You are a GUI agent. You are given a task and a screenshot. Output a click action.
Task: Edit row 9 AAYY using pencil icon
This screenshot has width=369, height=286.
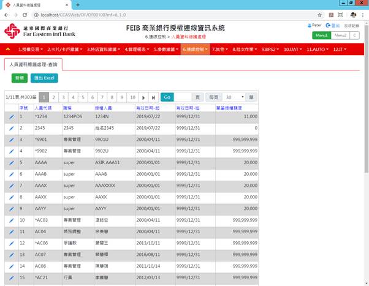[11, 209]
